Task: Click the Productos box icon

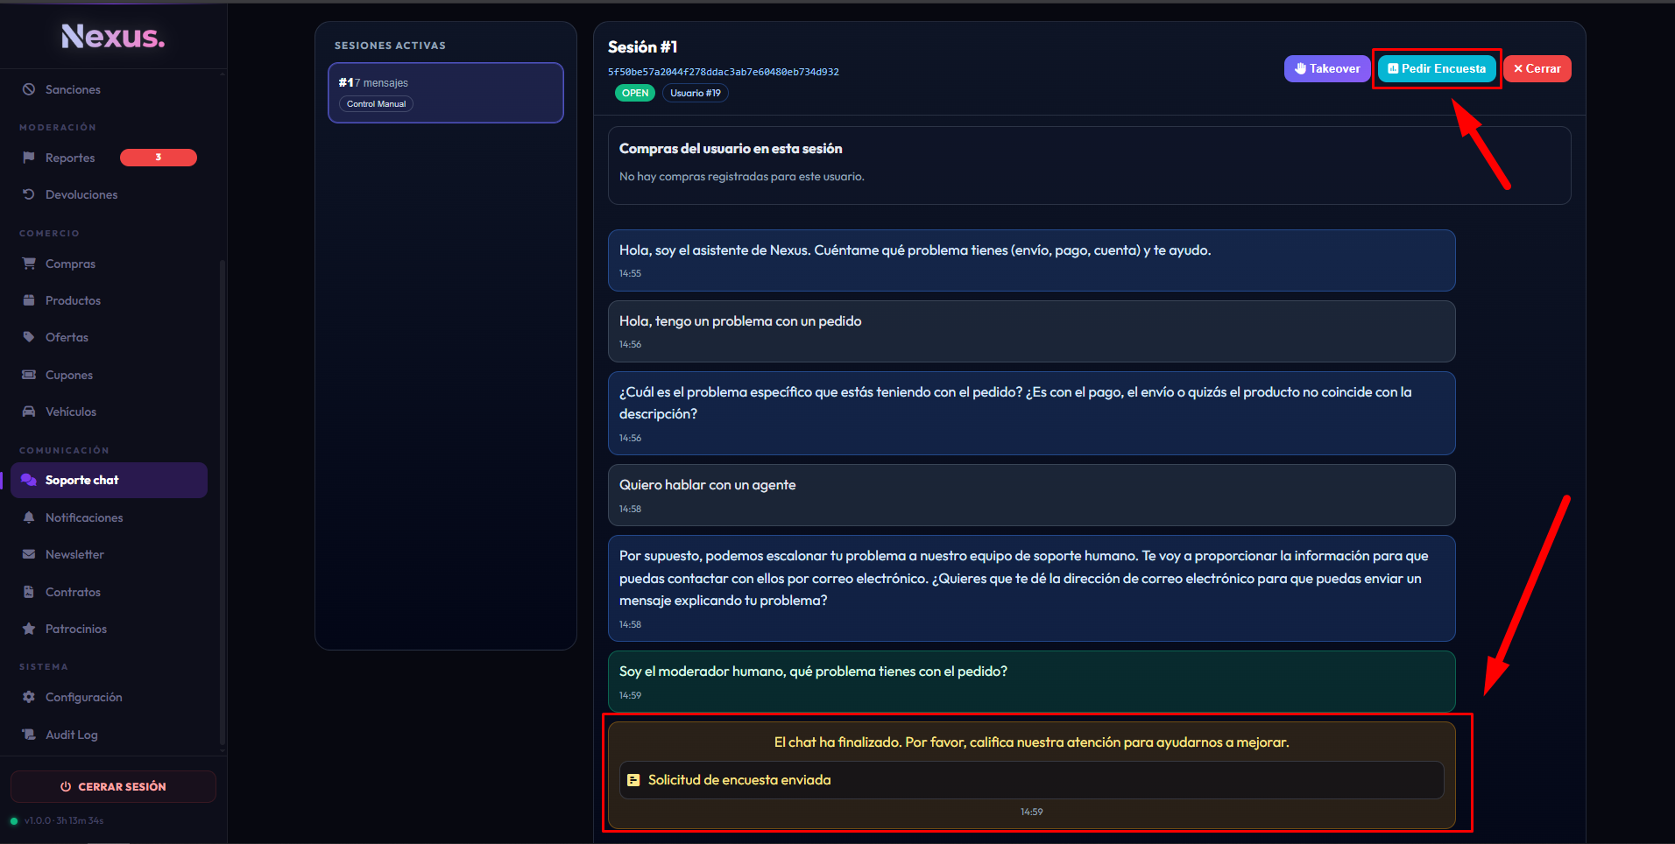Action: coord(29,300)
